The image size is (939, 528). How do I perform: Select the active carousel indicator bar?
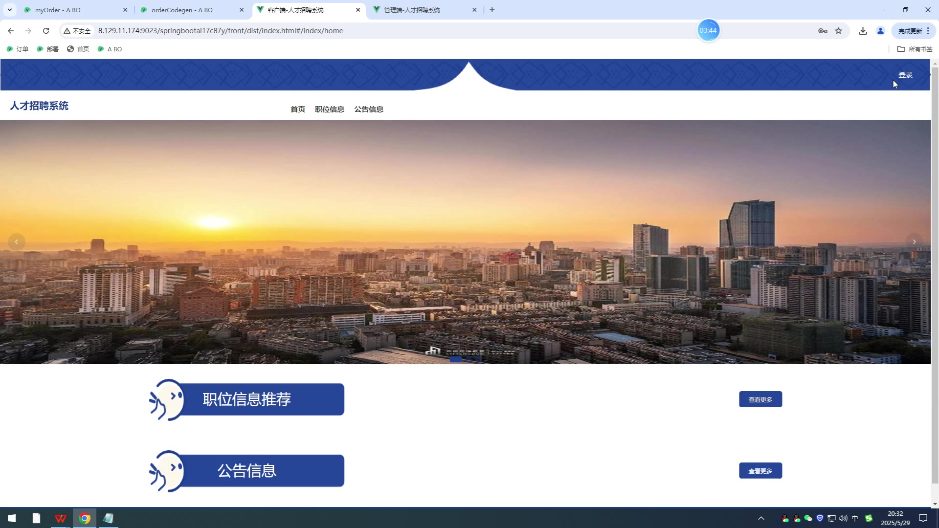tap(455, 359)
